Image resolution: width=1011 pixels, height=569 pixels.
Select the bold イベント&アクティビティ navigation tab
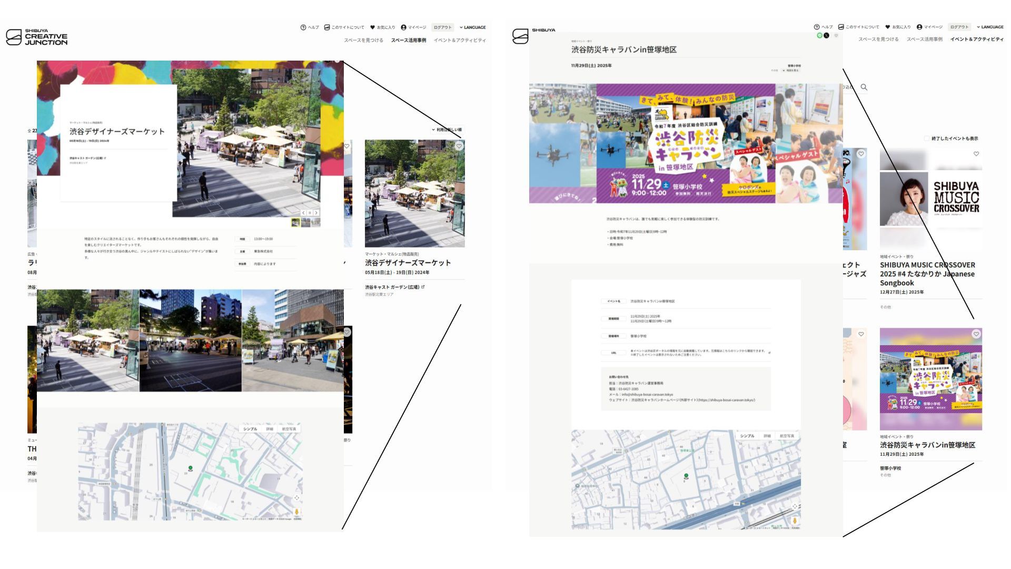[977, 39]
